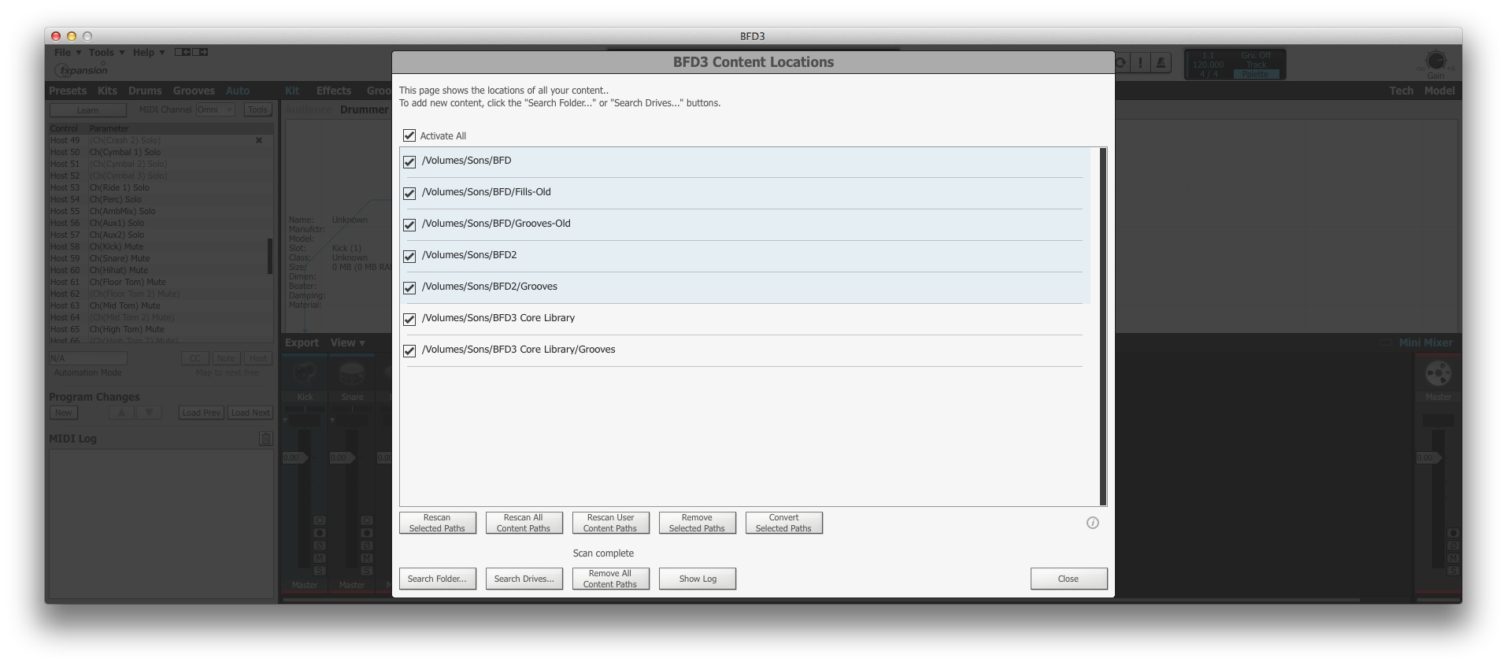
Task: Select the /Volumes/Sons/BFD3 Core Library row
Action: [745, 319]
